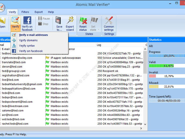Click the Open folder icon
The image size is (185, 139).
pyautogui.click(x=3, y=20)
